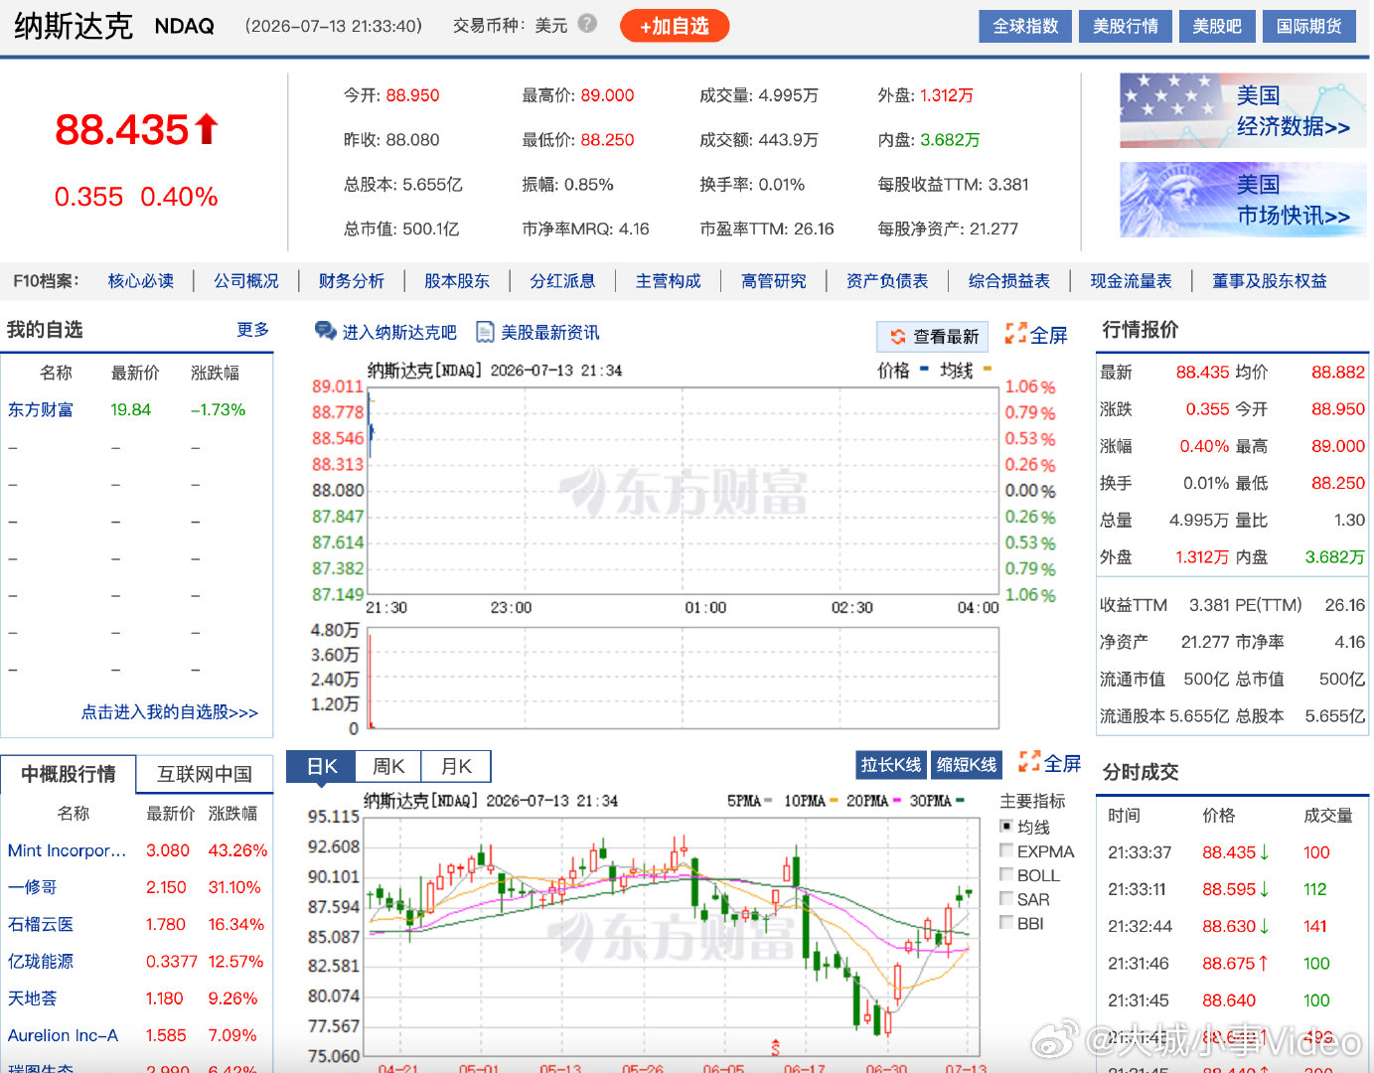The width and height of the screenshot is (1374, 1073).
Task: Click current price 88.435 at top left
Action: (121, 129)
